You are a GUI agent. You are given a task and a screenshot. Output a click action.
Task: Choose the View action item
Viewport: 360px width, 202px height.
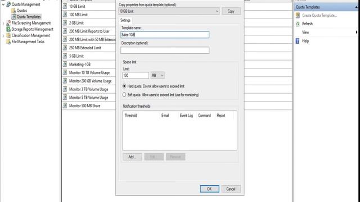click(x=305, y=33)
